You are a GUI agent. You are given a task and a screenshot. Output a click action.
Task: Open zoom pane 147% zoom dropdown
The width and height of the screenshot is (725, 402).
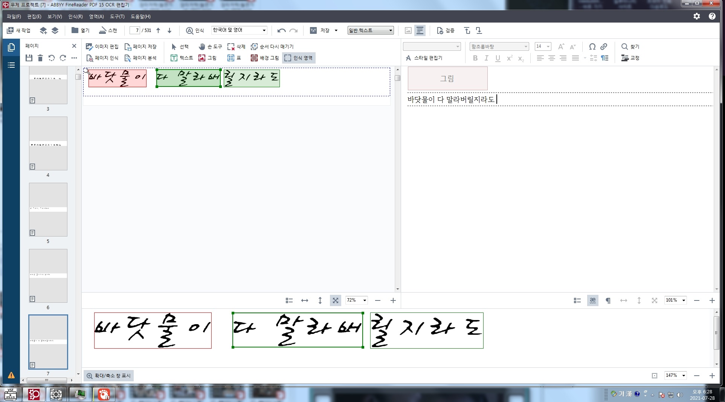(684, 375)
